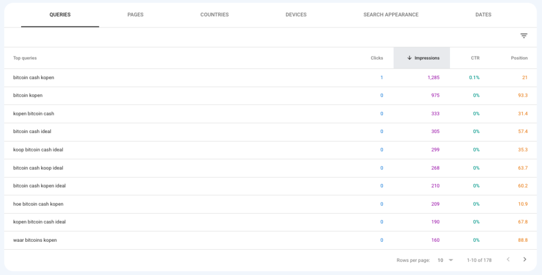The image size is (542, 275).
Task: Switch to the Countries tab
Action: coord(214,15)
